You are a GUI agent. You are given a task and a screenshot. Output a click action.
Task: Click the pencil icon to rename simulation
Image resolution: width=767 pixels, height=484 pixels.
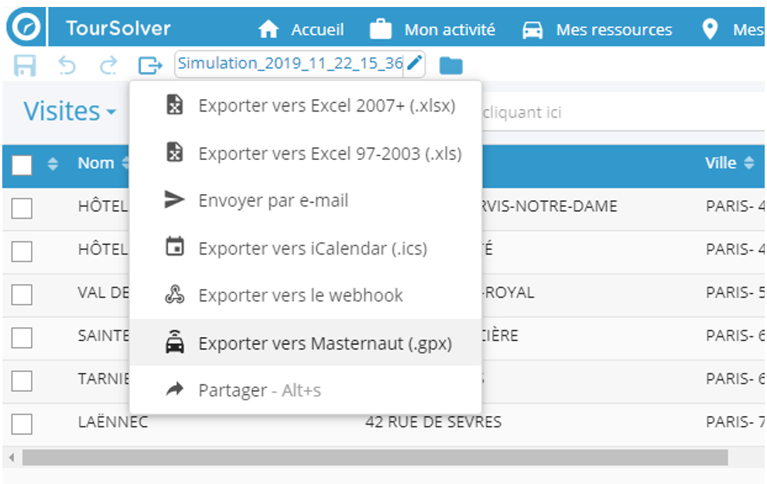point(415,63)
